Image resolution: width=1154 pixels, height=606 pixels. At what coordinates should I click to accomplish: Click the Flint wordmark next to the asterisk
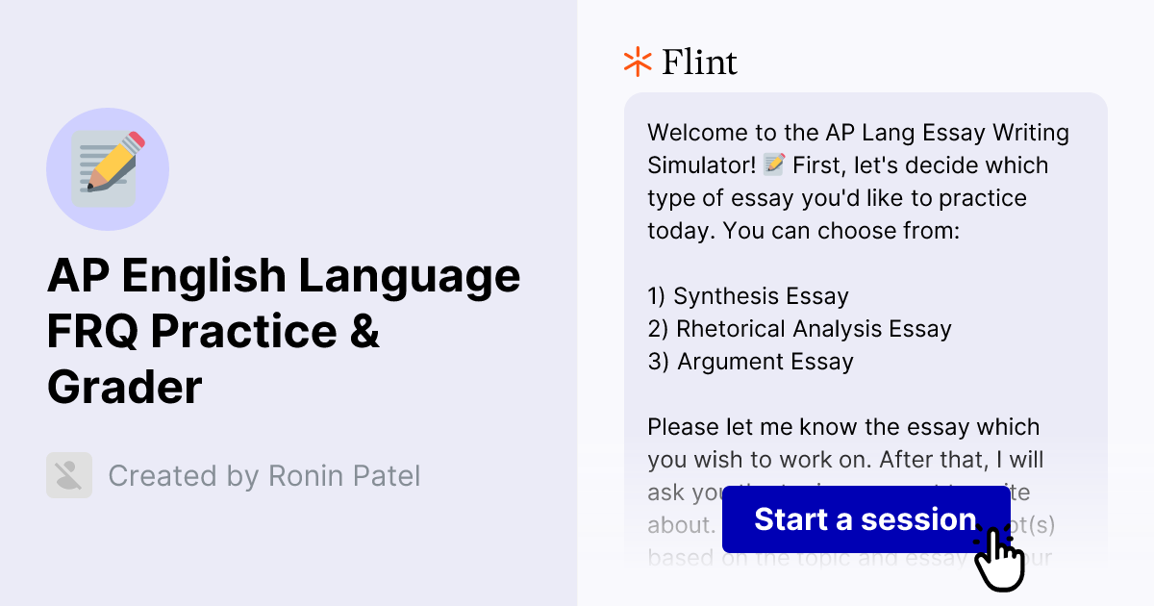(x=699, y=62)
